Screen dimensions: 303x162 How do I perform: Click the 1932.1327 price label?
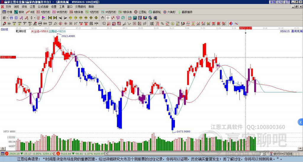point(8,57)
